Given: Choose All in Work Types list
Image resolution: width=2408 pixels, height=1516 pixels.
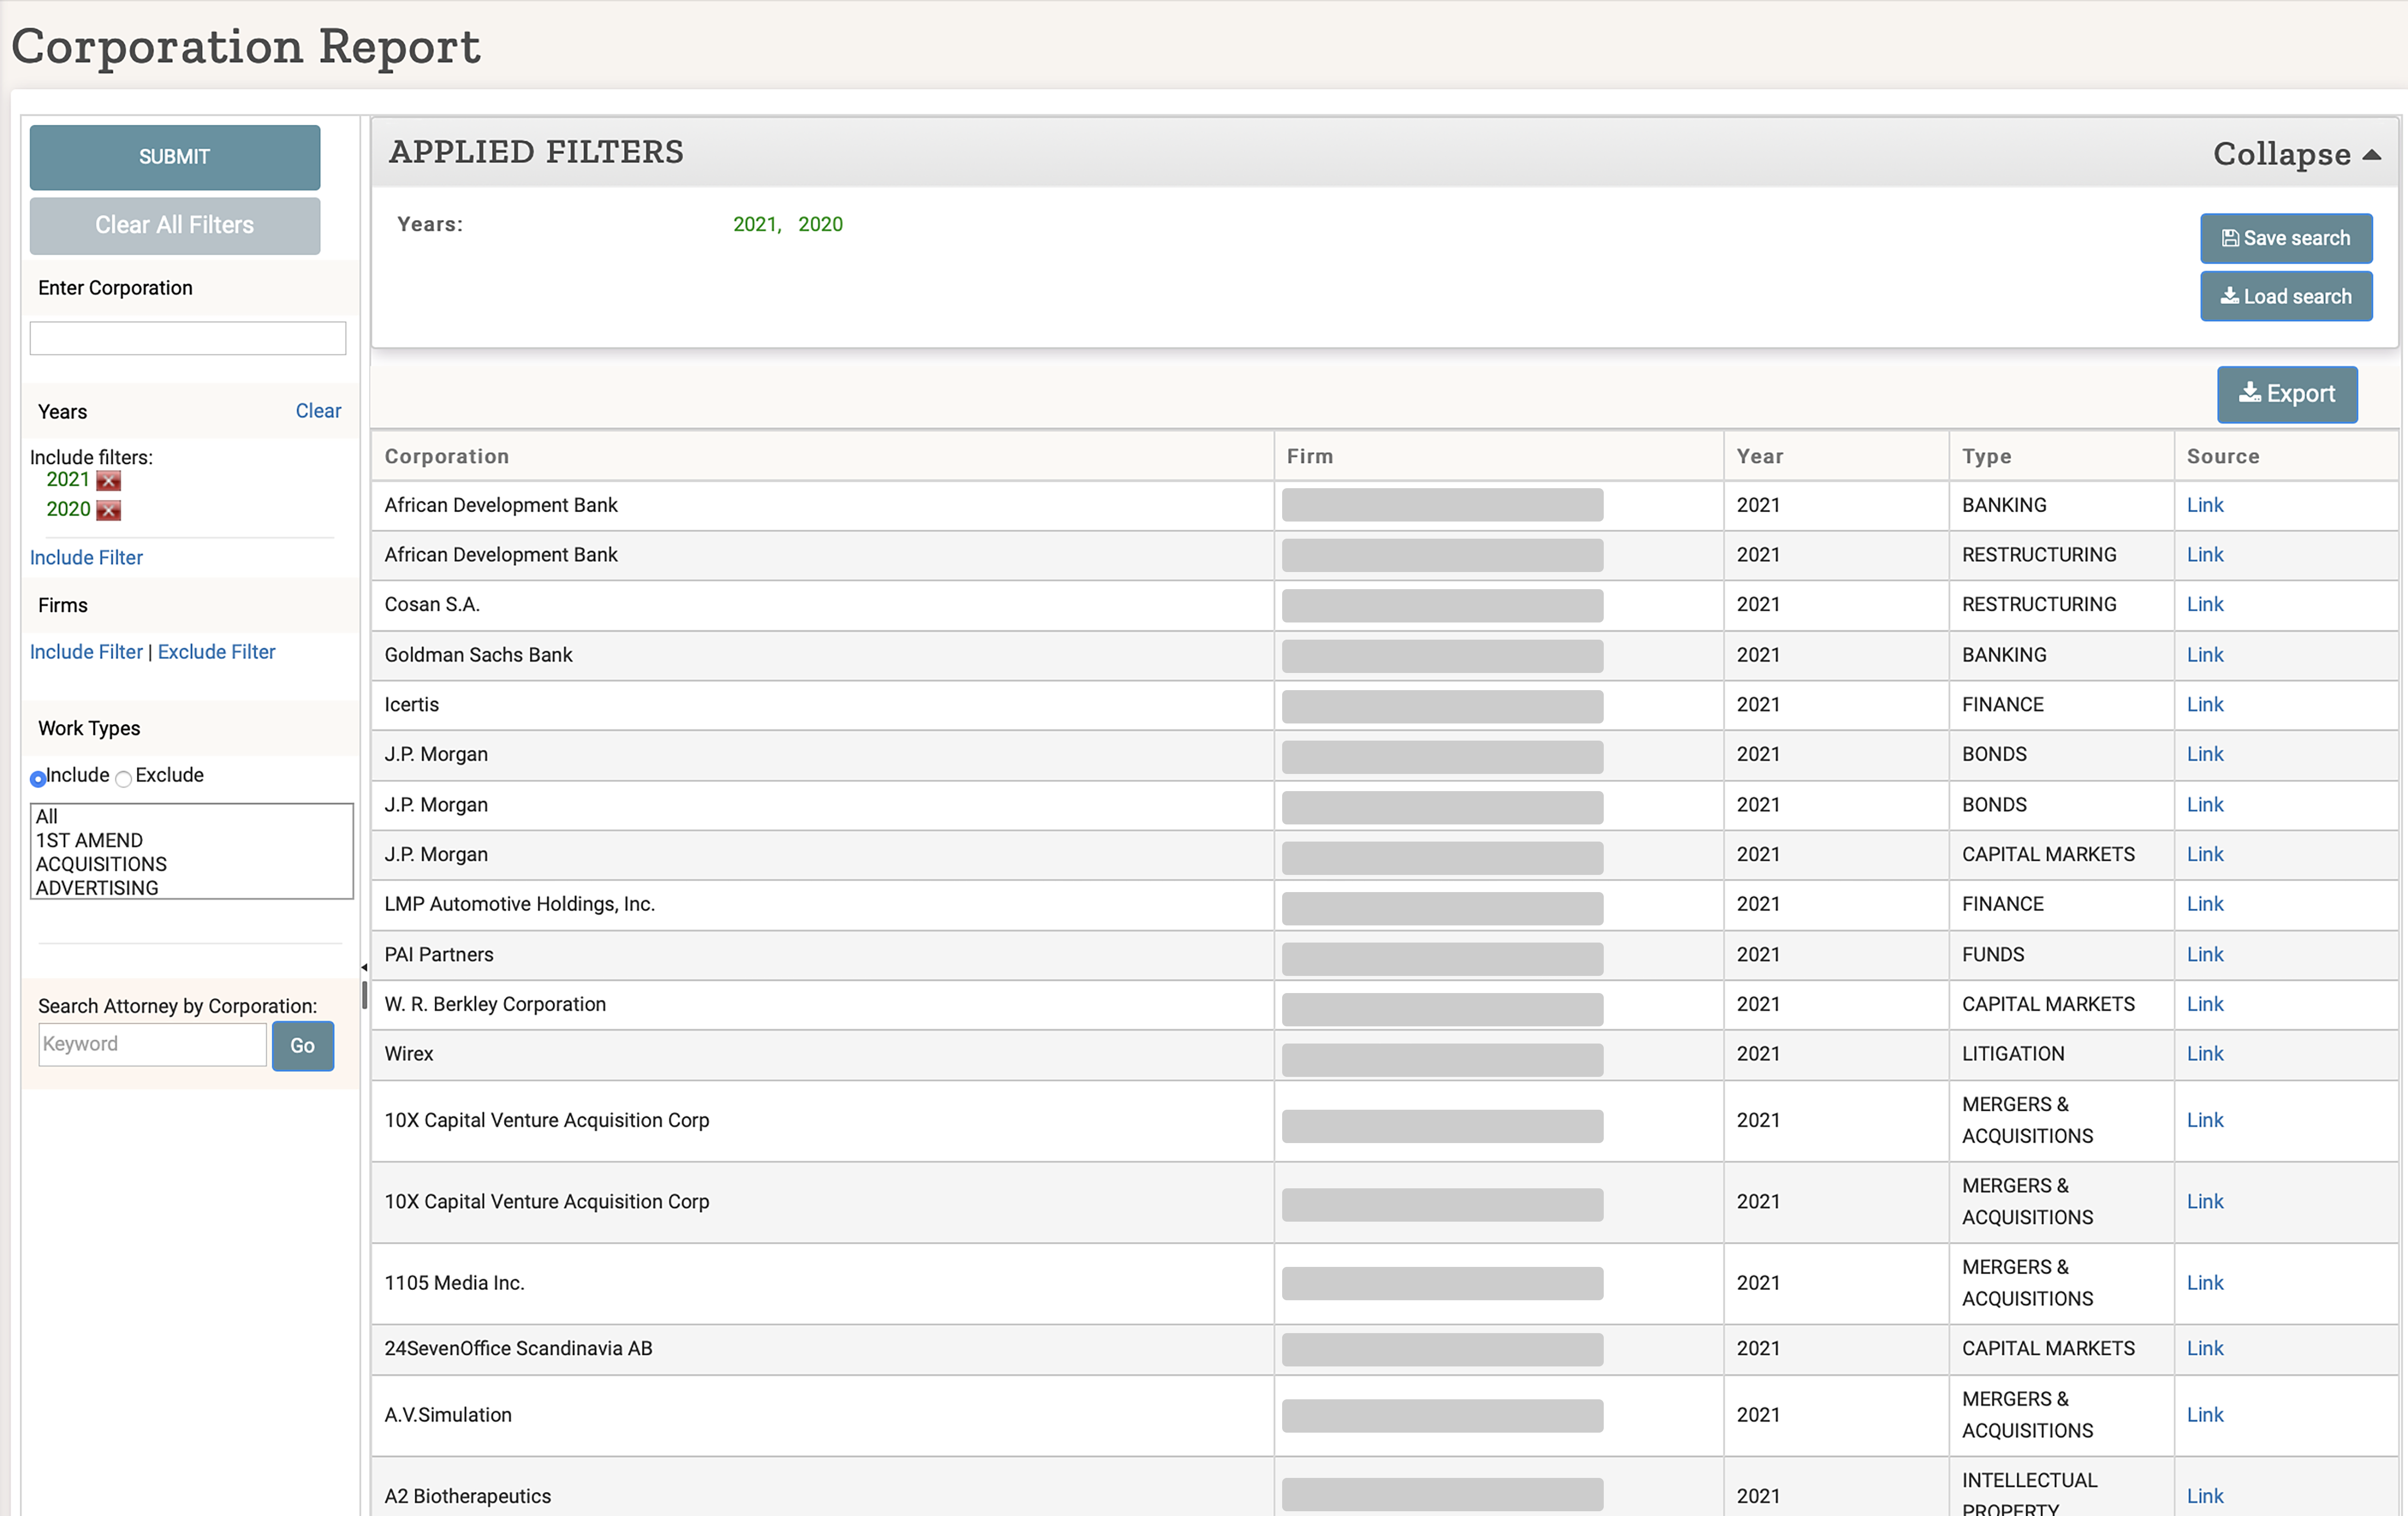Looking at the screenshot, I should (x=191, y=816).
